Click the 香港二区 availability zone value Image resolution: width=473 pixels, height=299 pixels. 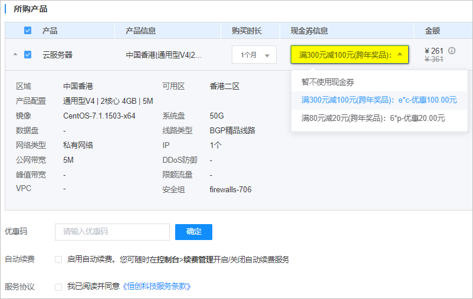(x=225, y=86)
